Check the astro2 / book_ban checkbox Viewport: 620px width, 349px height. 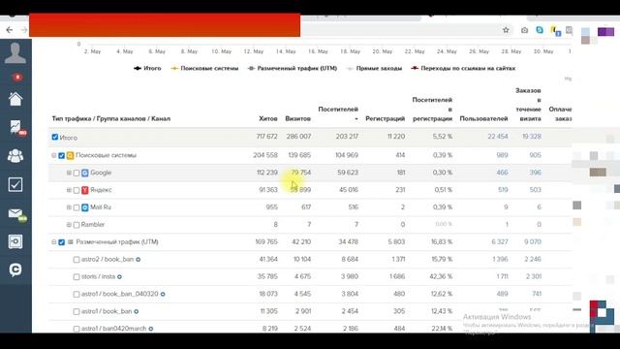(x=77, y=260)
